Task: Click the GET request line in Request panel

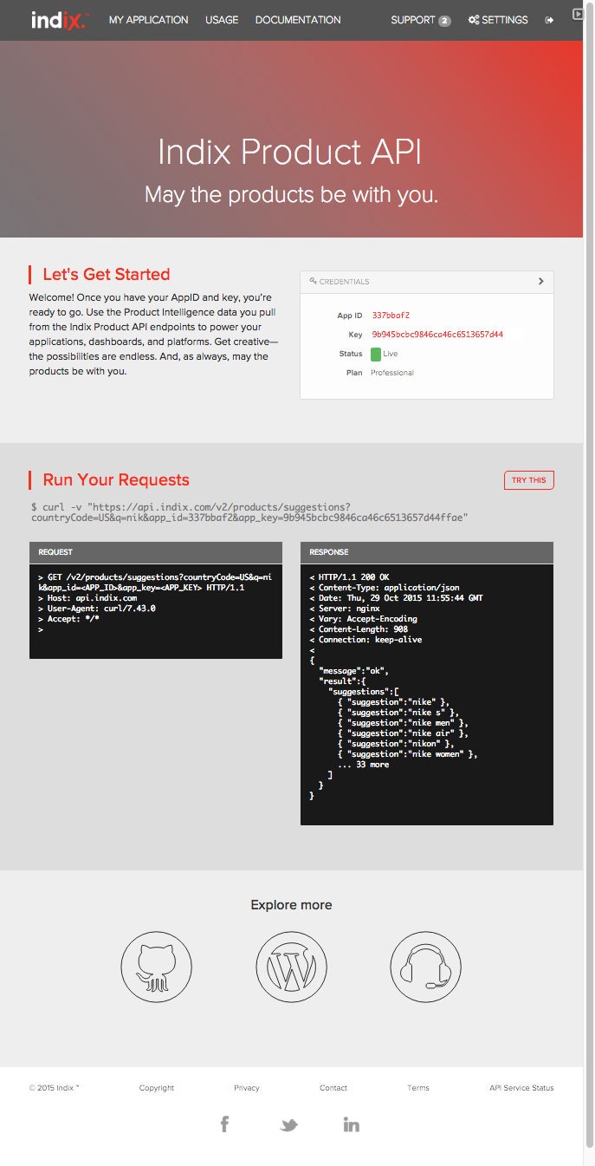Action: [x=155, y=582]
